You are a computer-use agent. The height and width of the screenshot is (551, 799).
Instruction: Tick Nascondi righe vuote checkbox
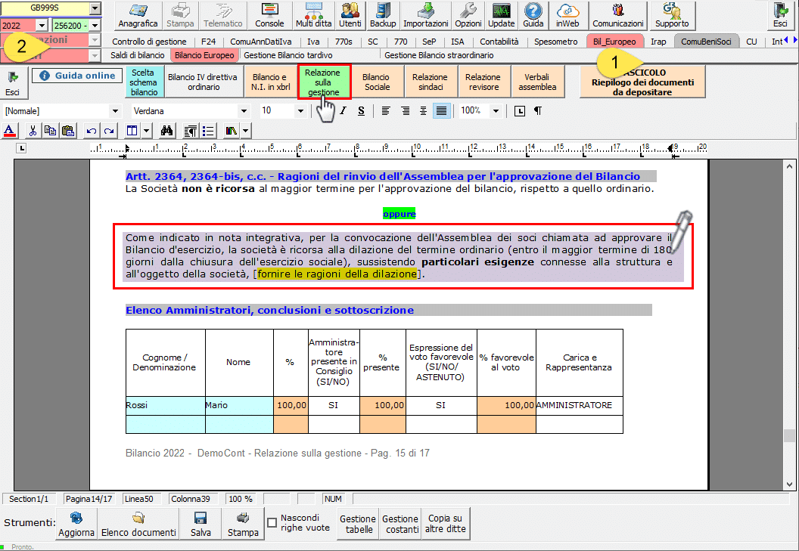click(272, 523)
